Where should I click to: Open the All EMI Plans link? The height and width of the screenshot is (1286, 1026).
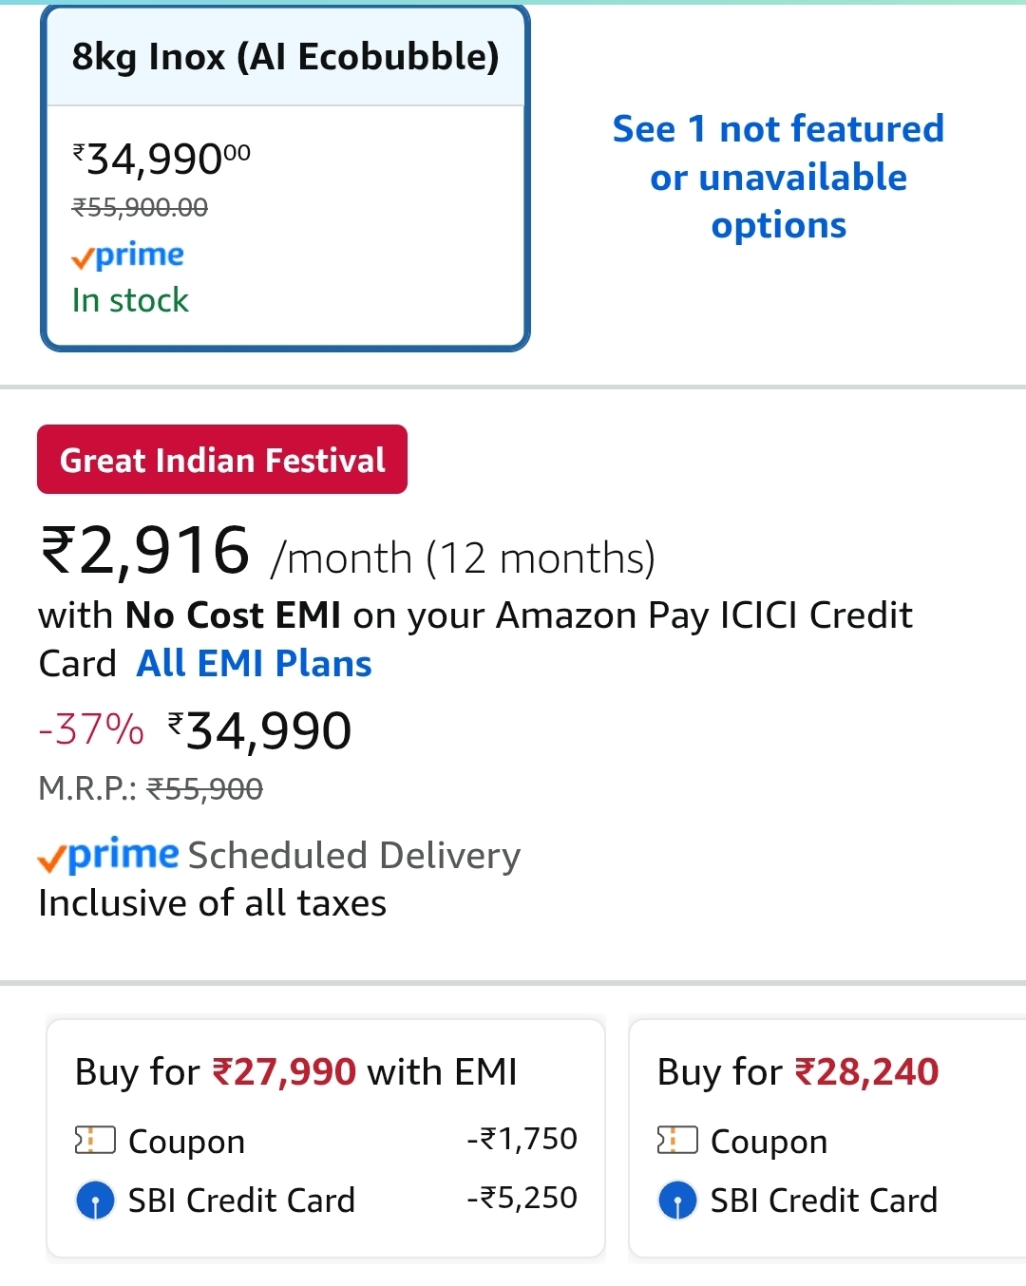pos(254,664)
